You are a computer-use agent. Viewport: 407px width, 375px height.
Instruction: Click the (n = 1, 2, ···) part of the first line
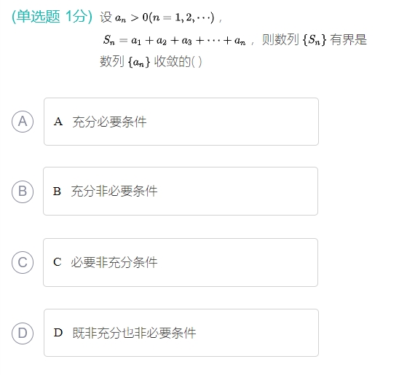tap(182, 17)
